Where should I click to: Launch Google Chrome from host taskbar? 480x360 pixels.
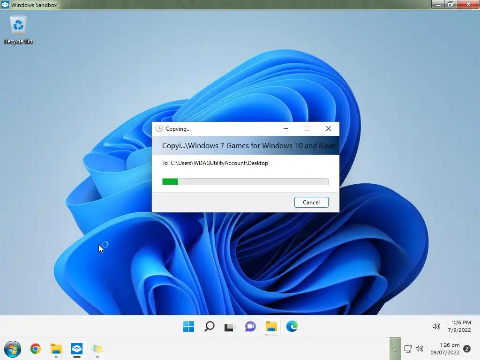coord(36,349)
